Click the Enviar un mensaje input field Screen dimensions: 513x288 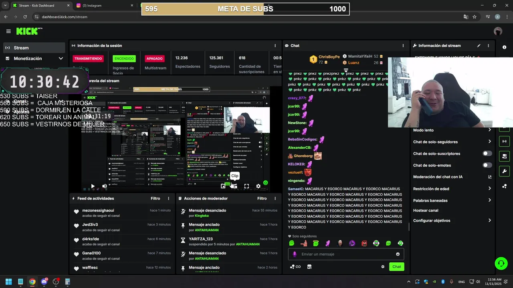[x=346, y=254]
